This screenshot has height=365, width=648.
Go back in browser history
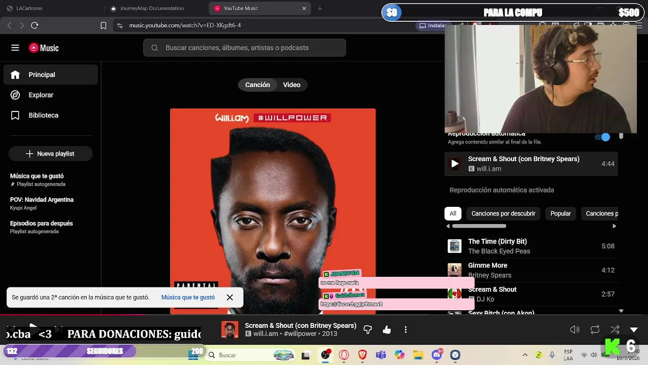(9, 25)
